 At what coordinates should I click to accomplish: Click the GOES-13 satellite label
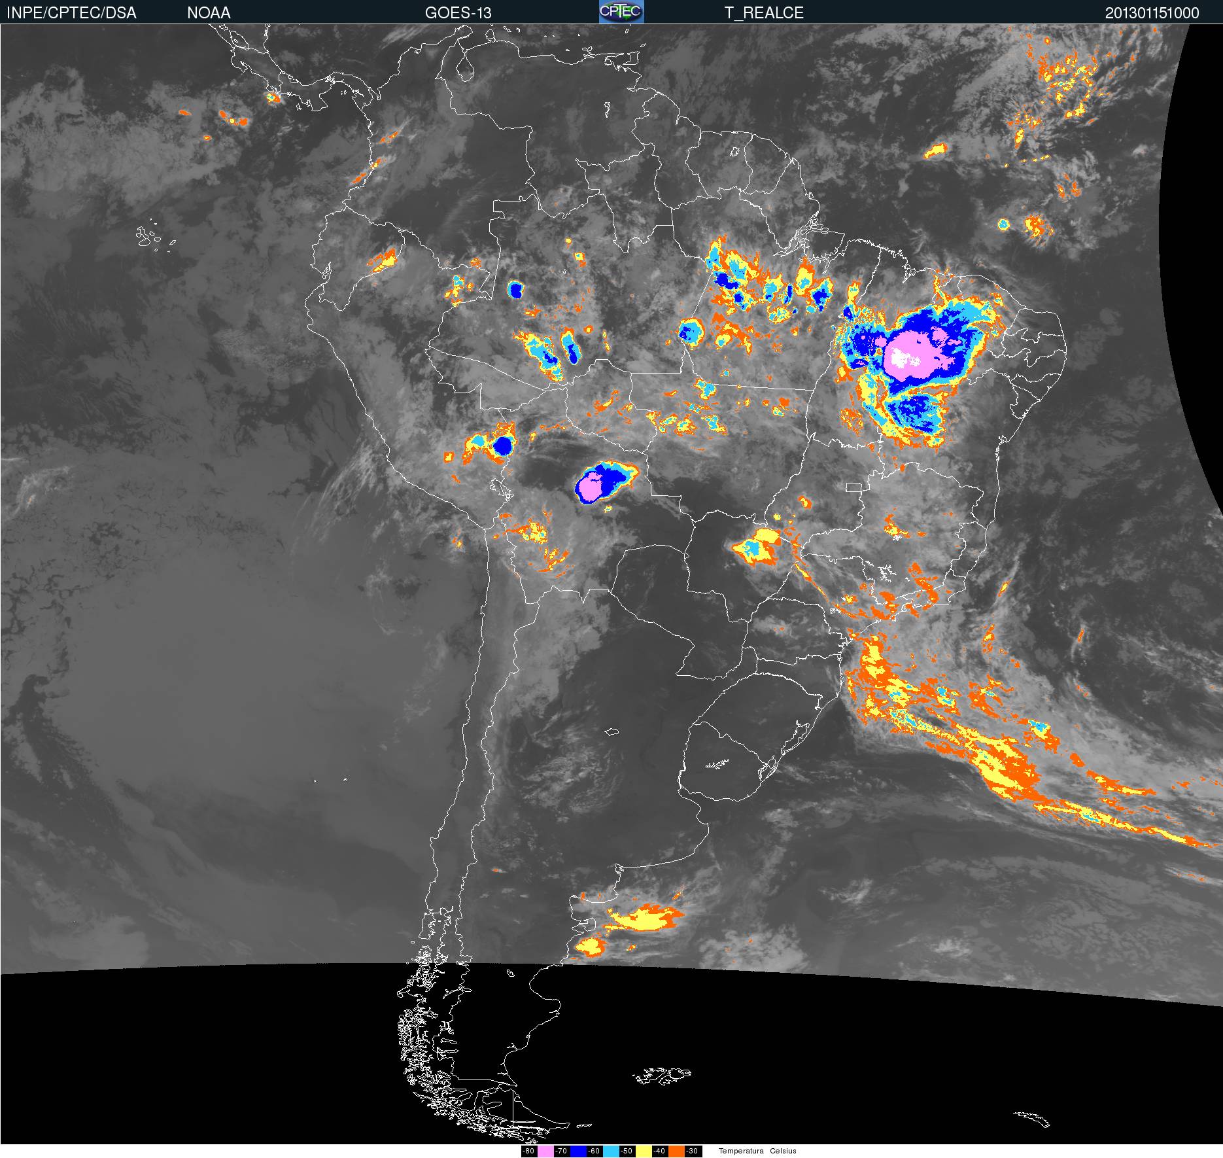[x=458, y=13]
